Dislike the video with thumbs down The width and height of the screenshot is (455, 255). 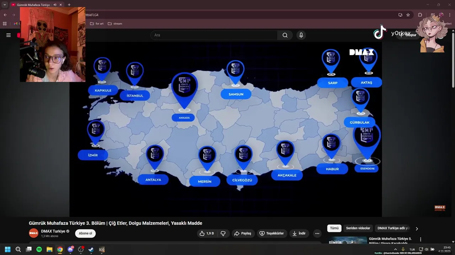(x=223, y=233)
